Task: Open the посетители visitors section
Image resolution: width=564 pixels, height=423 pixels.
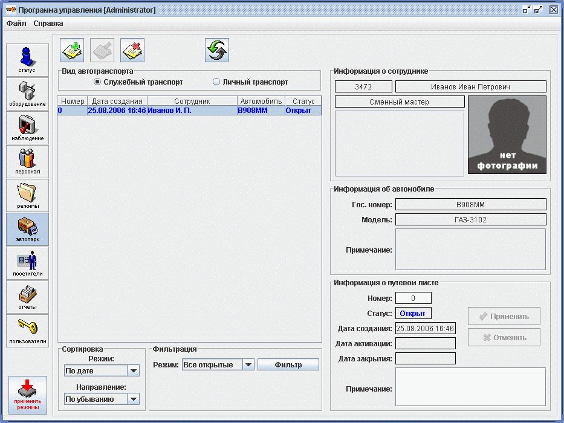Action: 27,263
